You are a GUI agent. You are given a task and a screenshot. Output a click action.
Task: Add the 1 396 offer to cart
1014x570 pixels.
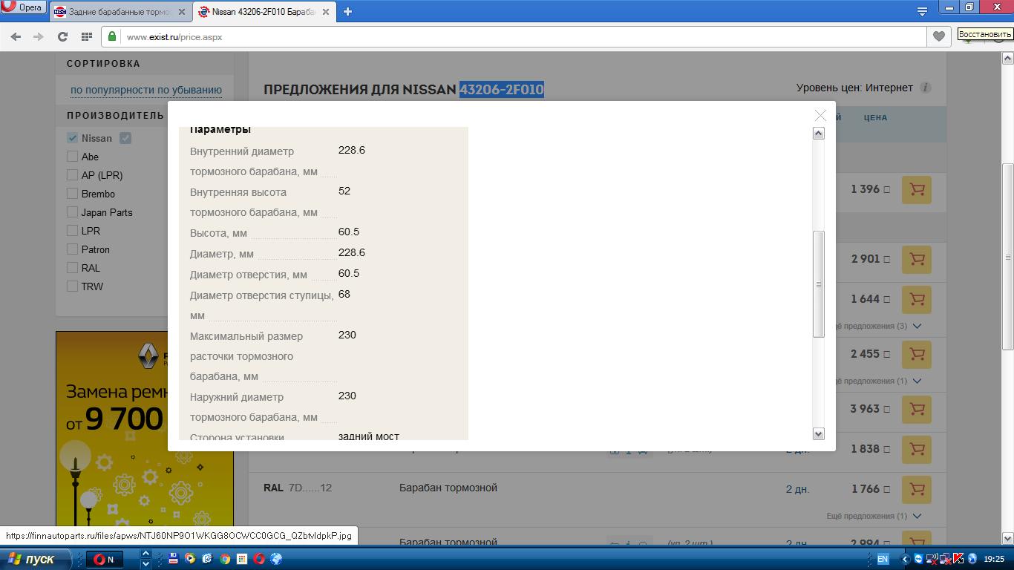pos(917,190)
